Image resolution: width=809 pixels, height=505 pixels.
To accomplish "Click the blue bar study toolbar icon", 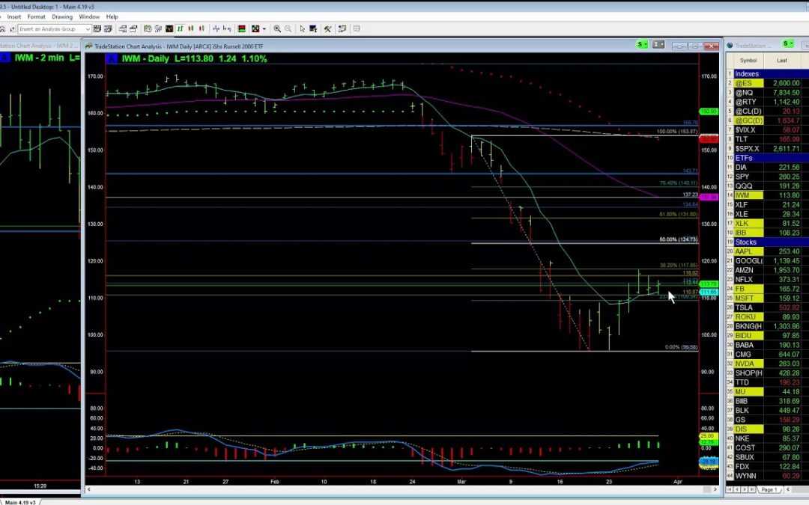I will pyautogui.click(x=216, y=29).
